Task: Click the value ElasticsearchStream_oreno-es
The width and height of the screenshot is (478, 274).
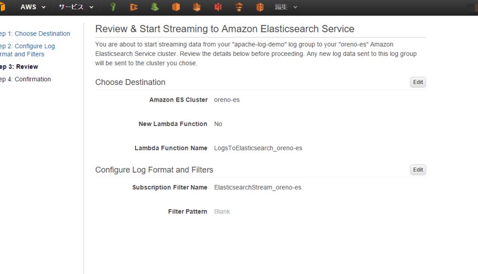Action: (258, 188)
